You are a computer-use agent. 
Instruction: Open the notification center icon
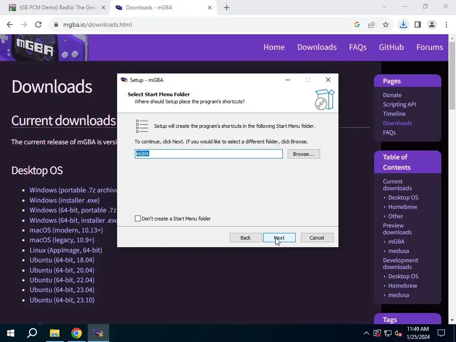[441, 333]
